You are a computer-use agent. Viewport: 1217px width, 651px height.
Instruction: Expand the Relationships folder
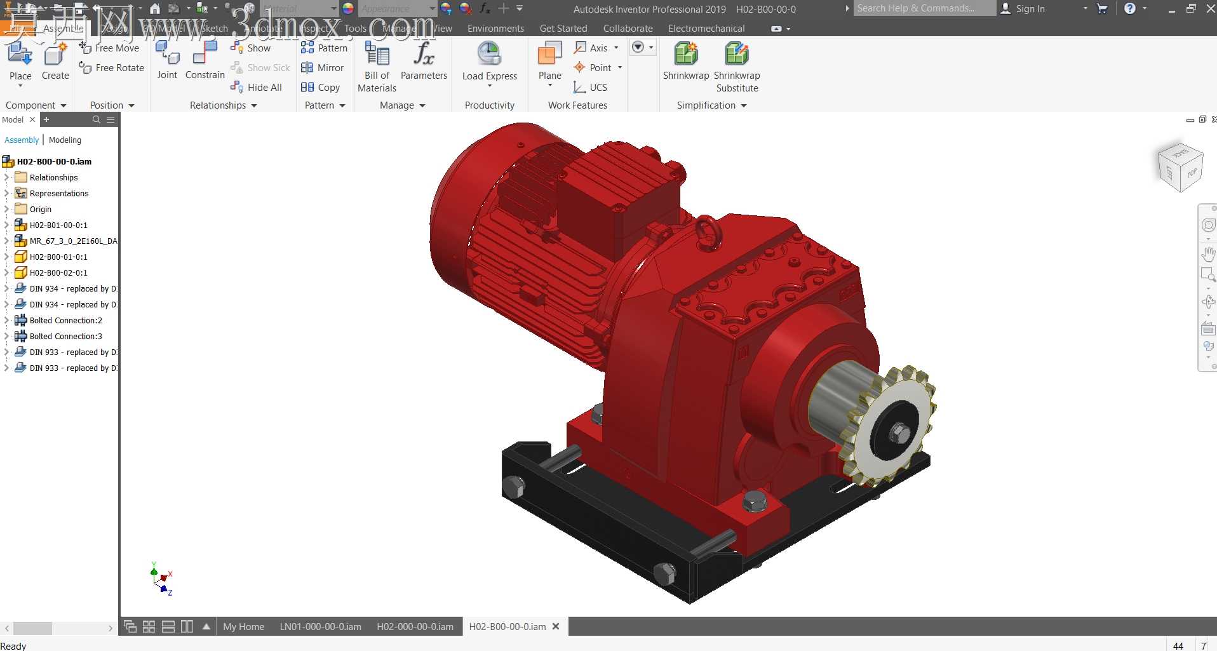pos(6,177)
